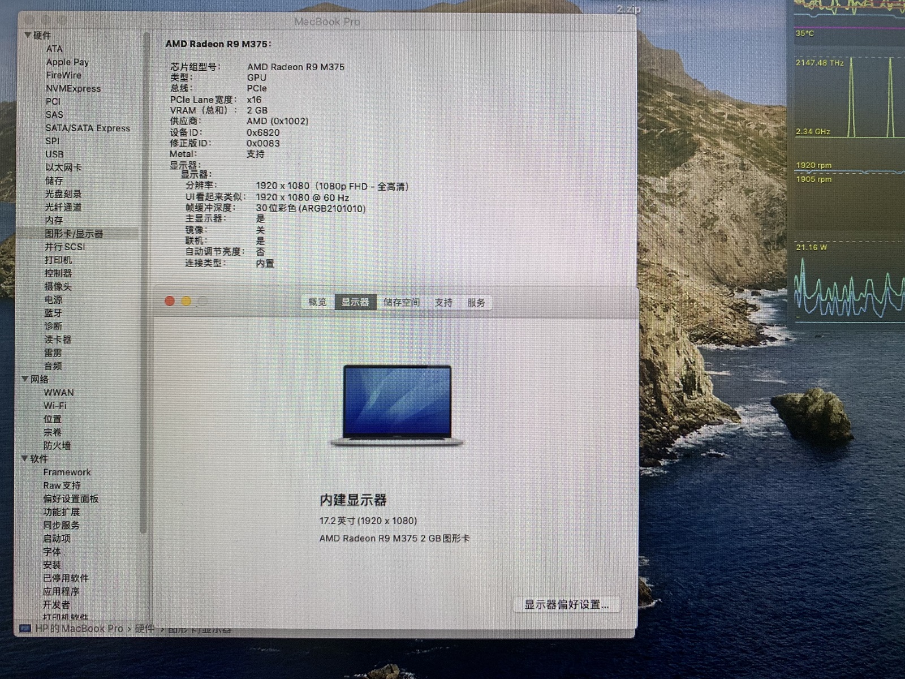Click the MacBook display thumbnail image
This screenshot has width=905, height=679.
pyautogui.click(x=397, y=405)
